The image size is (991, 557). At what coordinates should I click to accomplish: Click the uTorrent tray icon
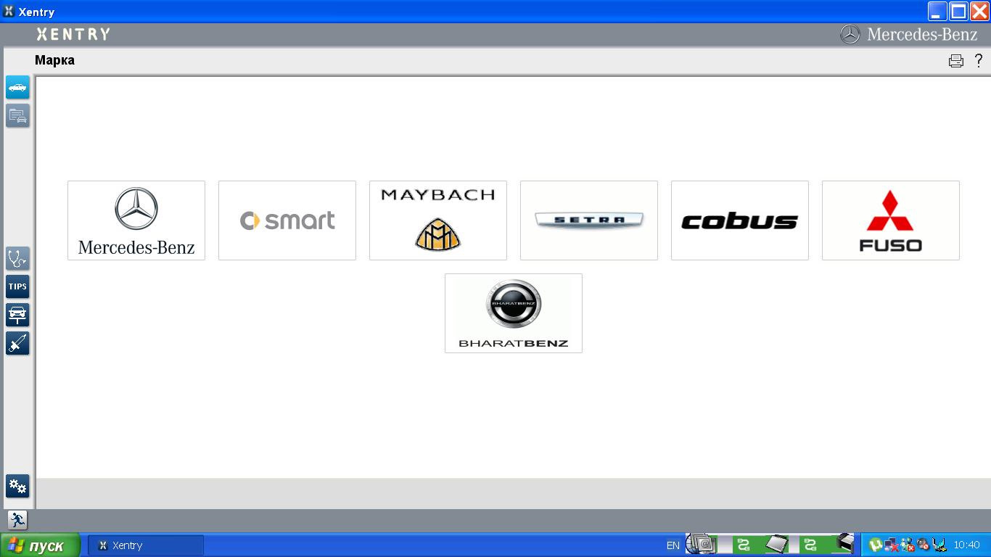[876, 545]
